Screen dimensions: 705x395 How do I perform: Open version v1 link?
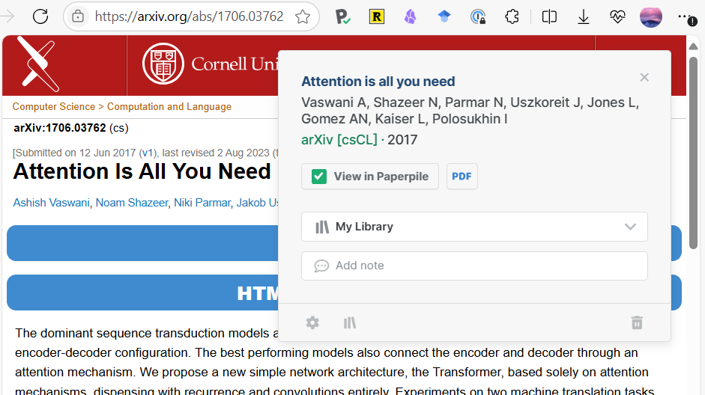coord(148,153)
